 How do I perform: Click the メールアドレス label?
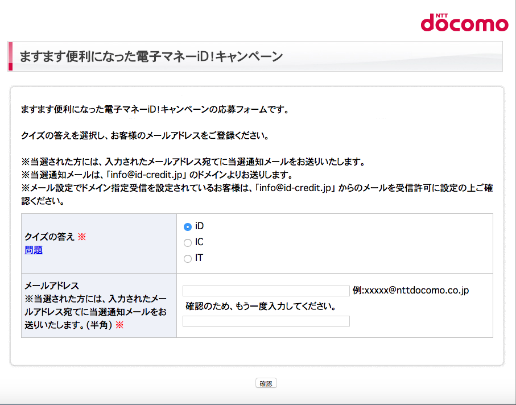52,286
